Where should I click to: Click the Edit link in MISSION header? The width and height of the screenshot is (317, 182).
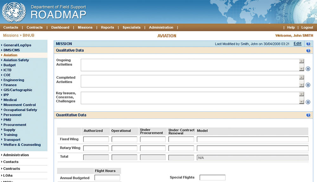coord(297,44)
